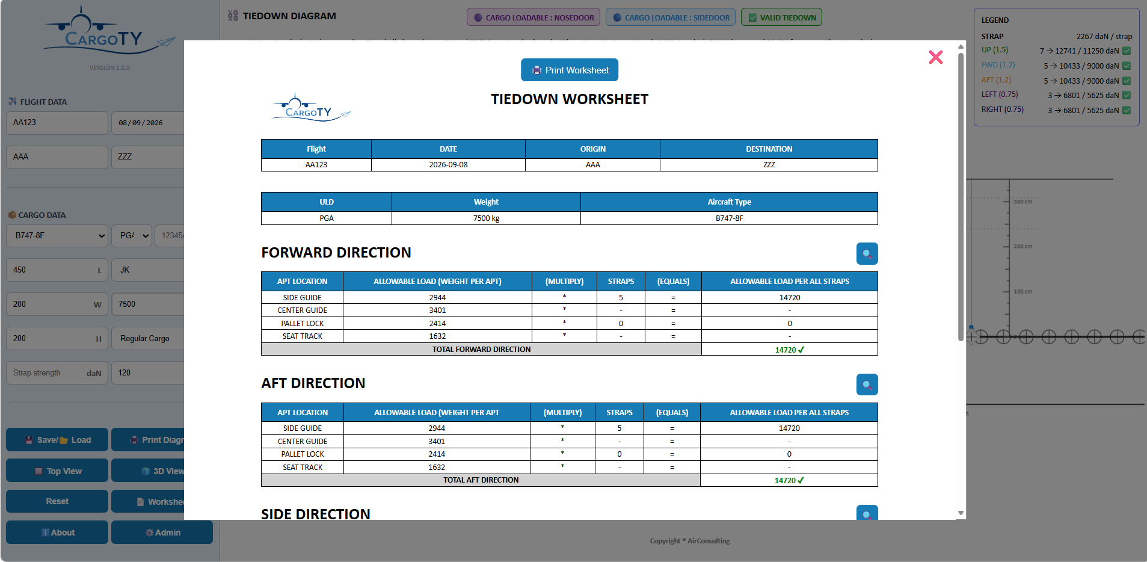The image size is (1147, 562).
Task: Click the Print Diagram button
Action: click(x=148, y=440)
